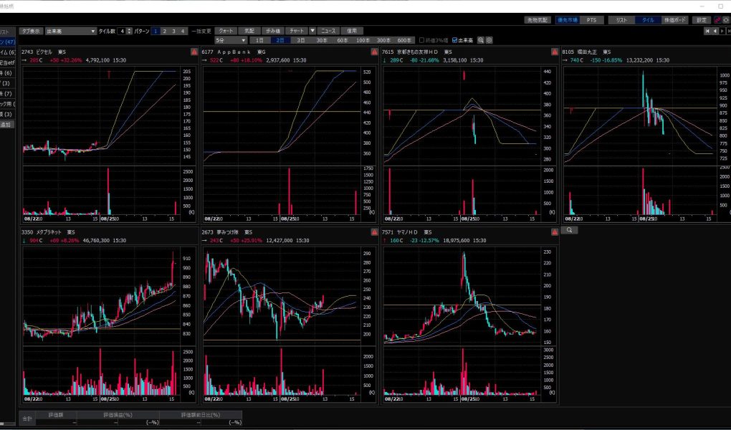
Task: Adjust the タイル数 number stepper
Action: click(129, 32)
